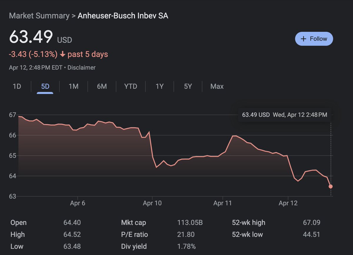Click the P/E ratio value 21.80

pos(186,234)
